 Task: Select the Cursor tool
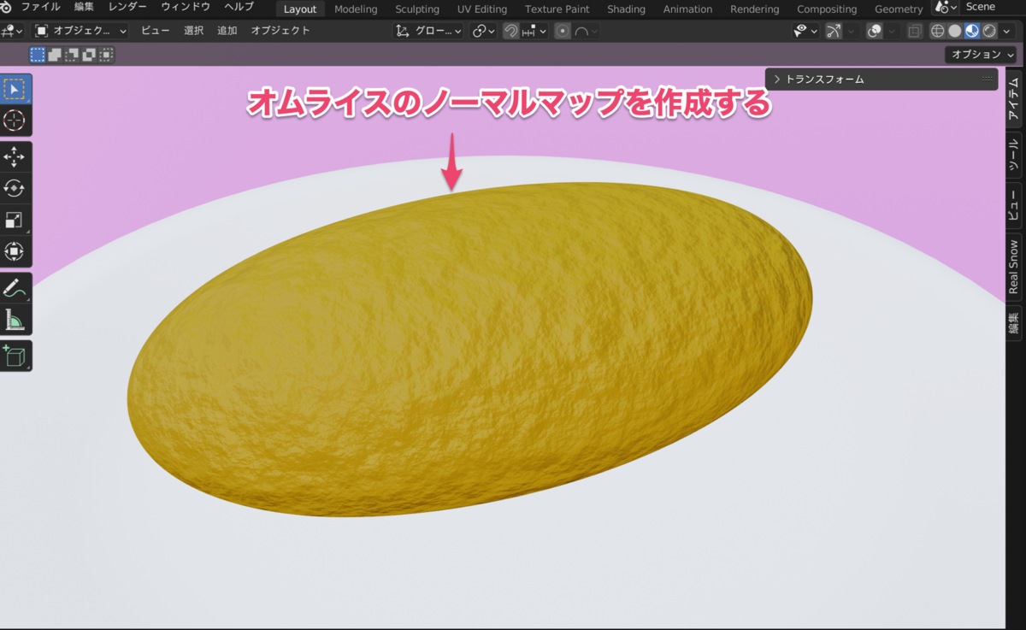tap(15, 120)
